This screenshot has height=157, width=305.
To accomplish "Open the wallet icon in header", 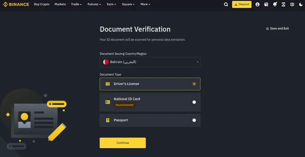I will point(266,4).
